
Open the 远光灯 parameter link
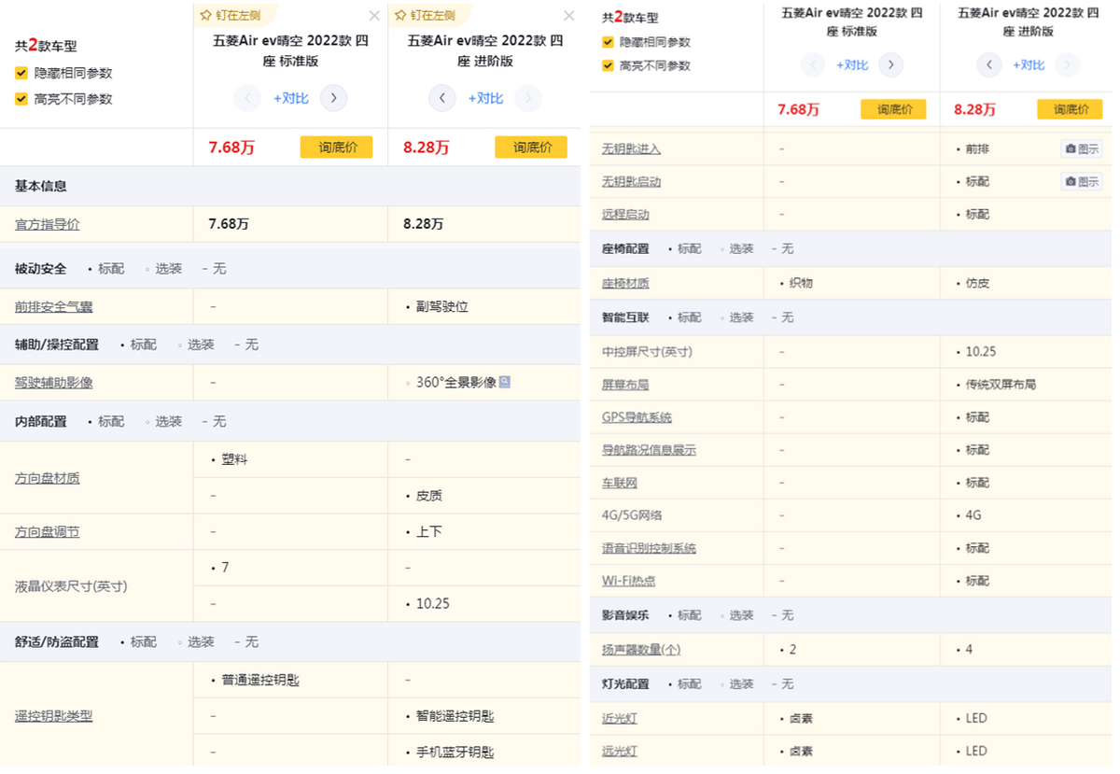tap(620, 751)
